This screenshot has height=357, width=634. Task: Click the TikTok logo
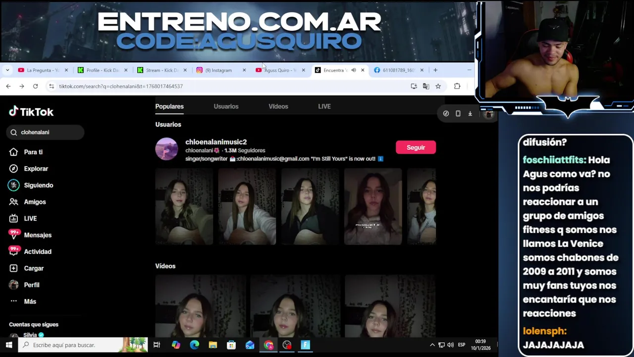point(31,112)
